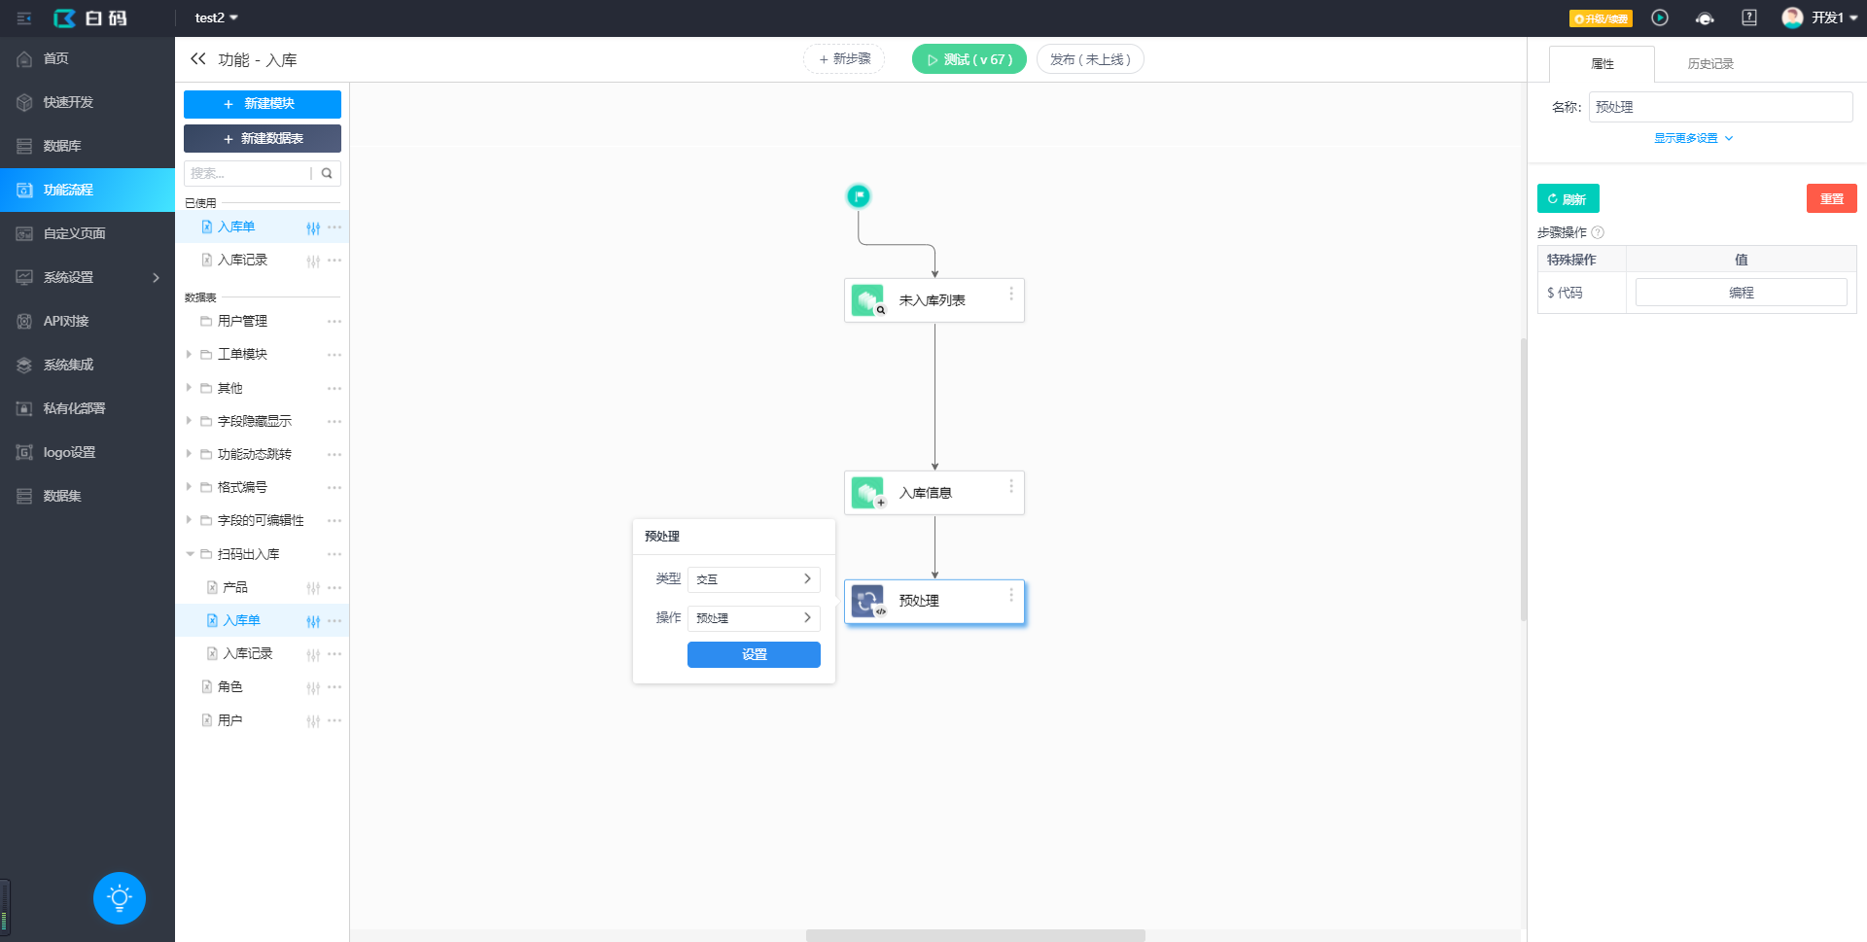This screenshot has height=942, width=1867.
Task: Click the upgrade badge in top bar
Action: point(1601,18)
